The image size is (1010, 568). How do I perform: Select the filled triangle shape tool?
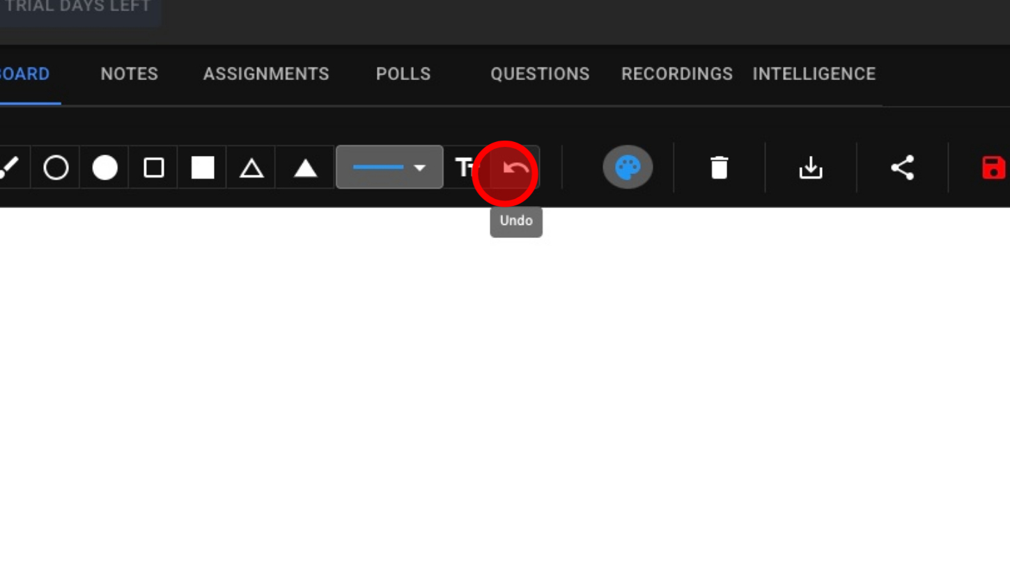[x=305, y=168]
